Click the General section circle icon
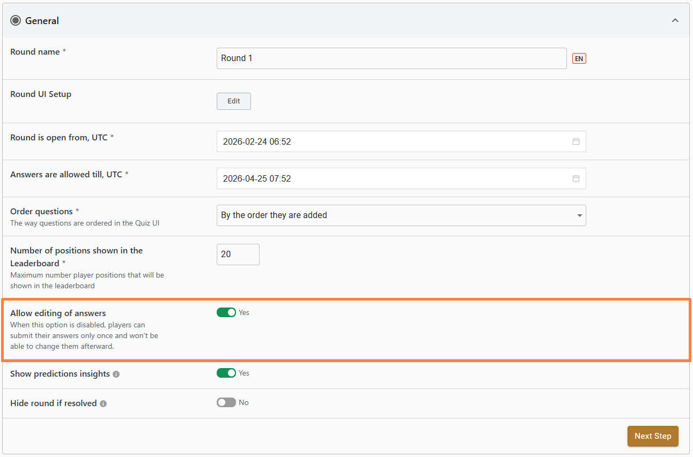 pyautogui.click(x=16, y=21)
